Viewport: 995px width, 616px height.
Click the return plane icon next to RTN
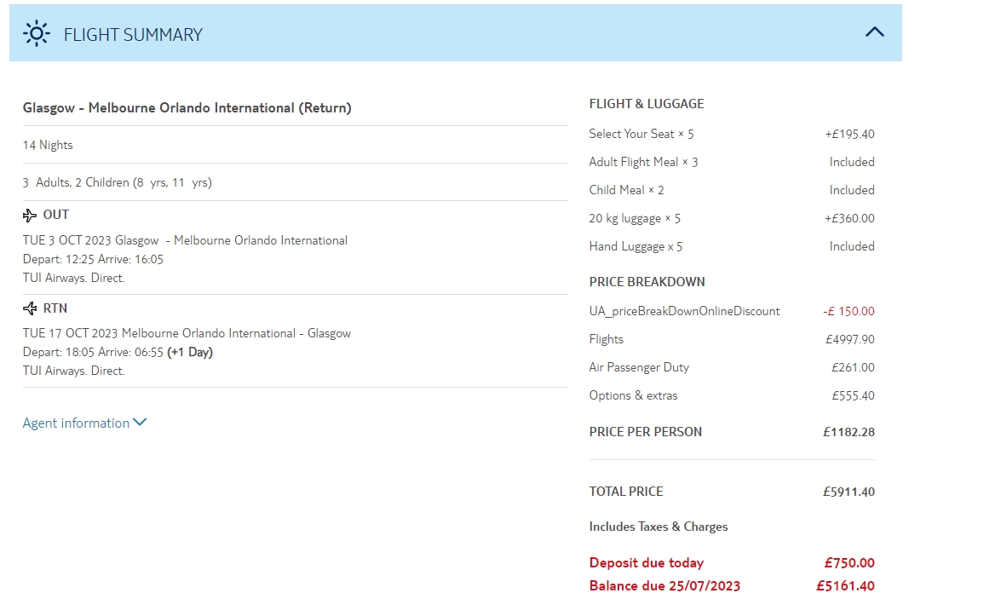[x=30, y=308]
